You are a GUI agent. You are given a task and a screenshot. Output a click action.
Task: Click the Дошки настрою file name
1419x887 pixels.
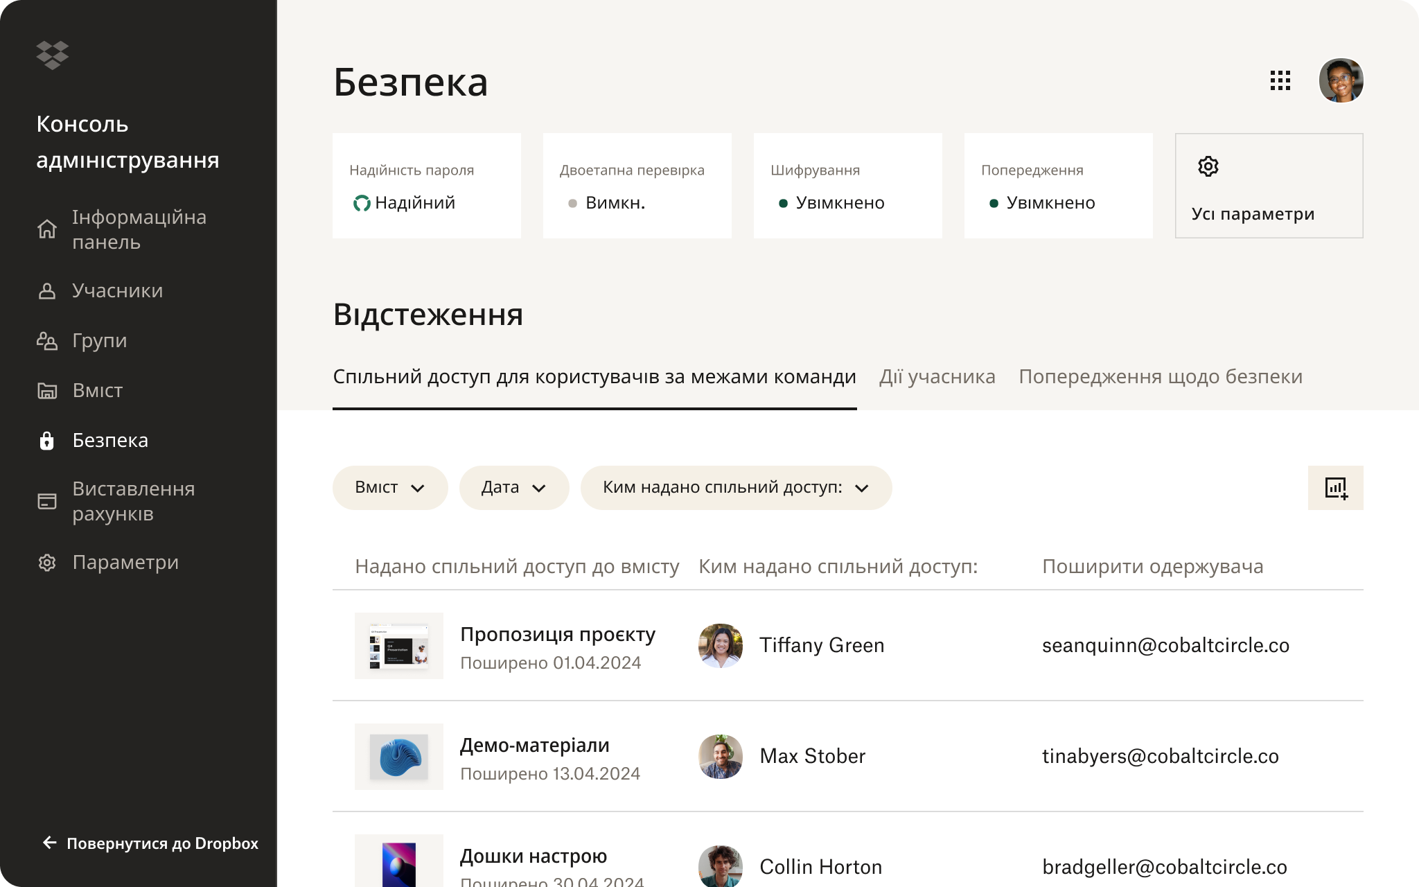pos(534,857)
